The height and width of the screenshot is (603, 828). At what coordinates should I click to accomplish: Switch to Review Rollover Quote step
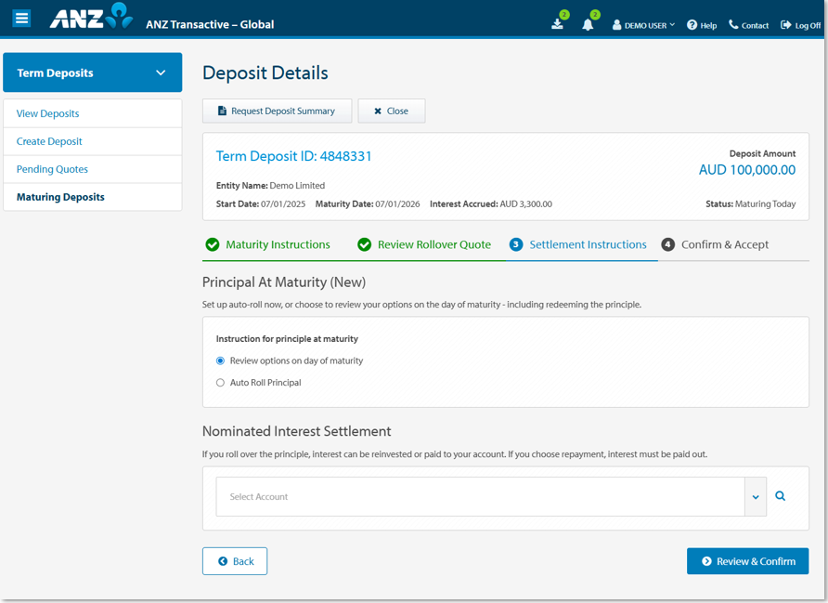(424, 244)
